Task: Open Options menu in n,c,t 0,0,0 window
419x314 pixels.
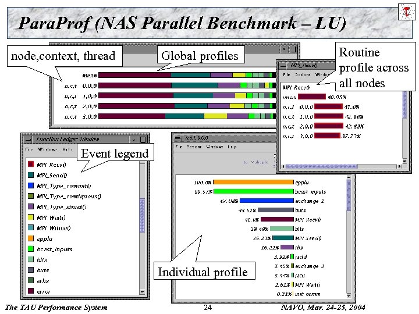Action: pos(194,147)
